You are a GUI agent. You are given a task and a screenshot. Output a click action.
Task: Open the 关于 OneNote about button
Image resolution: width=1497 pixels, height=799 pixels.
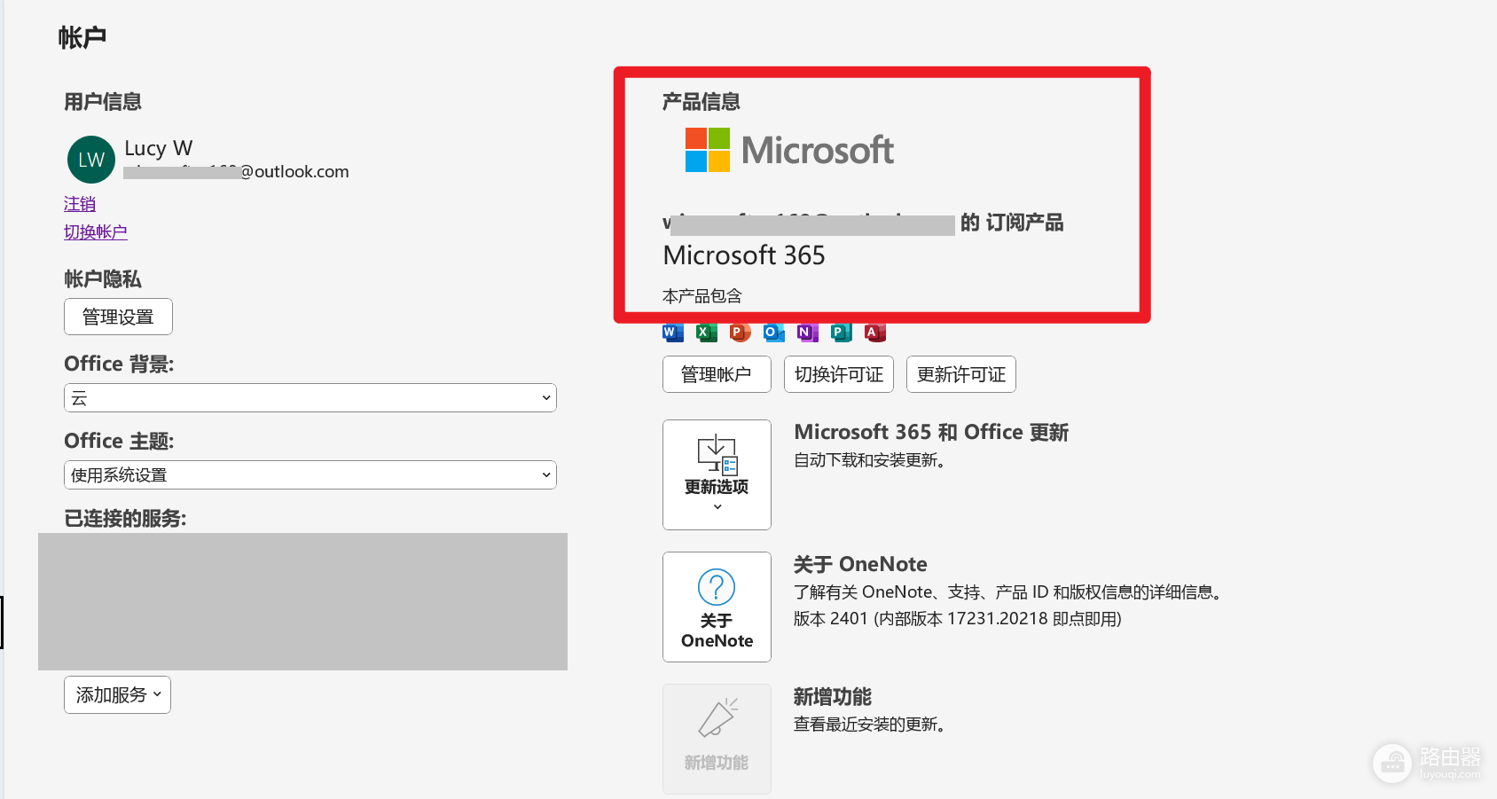717,607
